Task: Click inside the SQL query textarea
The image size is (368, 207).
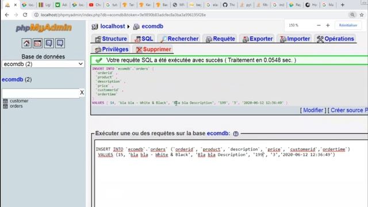Action: (x=231, y=174)
